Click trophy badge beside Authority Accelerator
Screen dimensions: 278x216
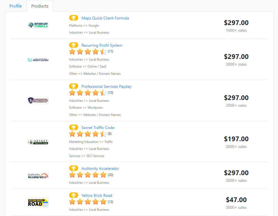[74, 168]
